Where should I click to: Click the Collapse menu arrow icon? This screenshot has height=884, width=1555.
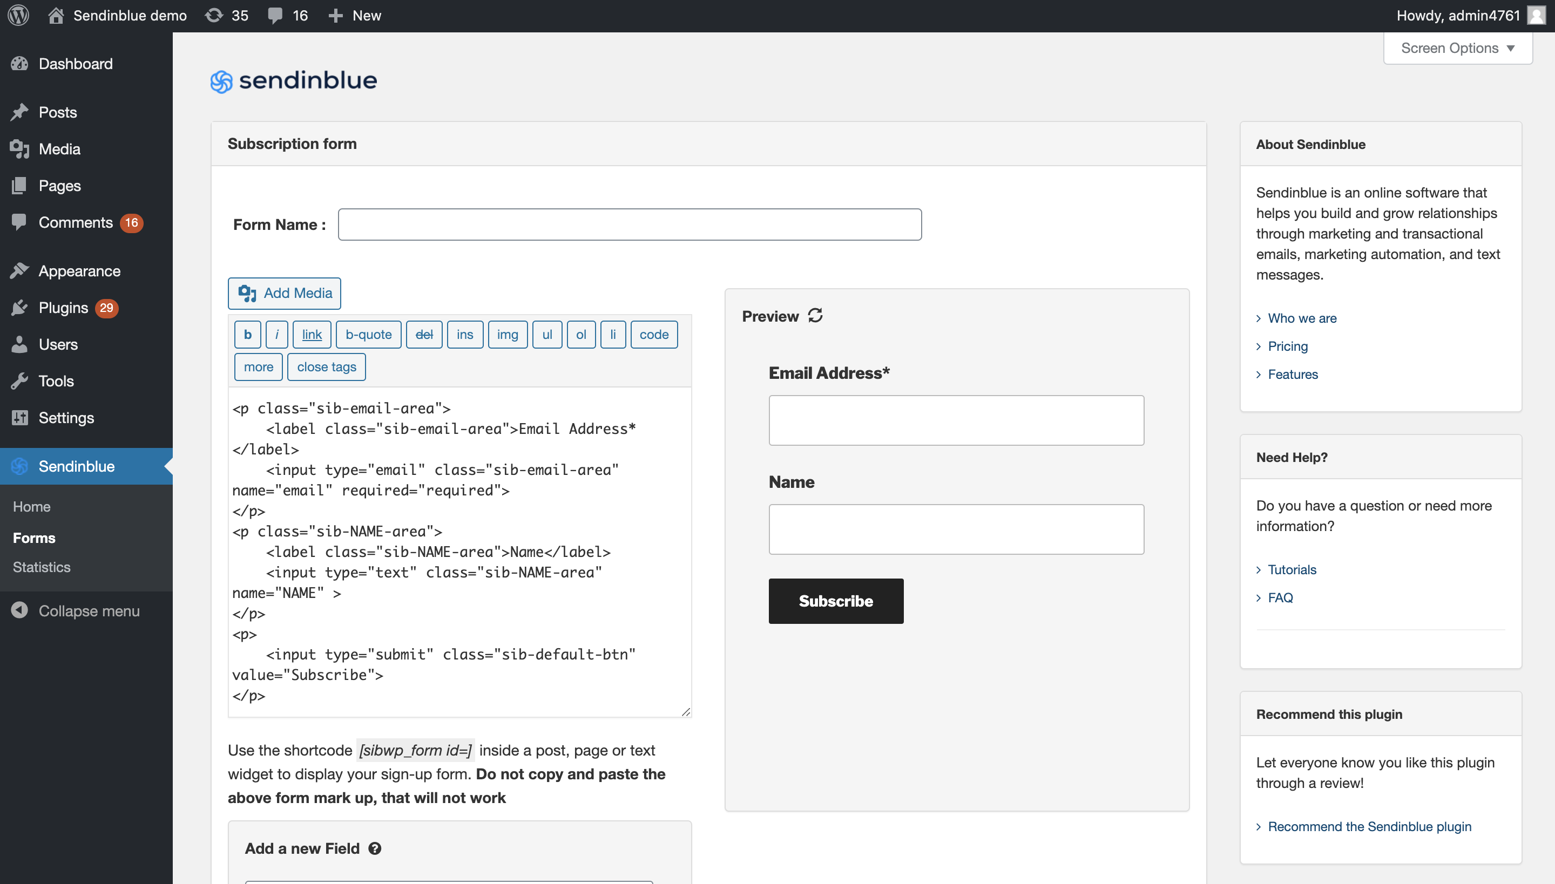coord(19,610)
